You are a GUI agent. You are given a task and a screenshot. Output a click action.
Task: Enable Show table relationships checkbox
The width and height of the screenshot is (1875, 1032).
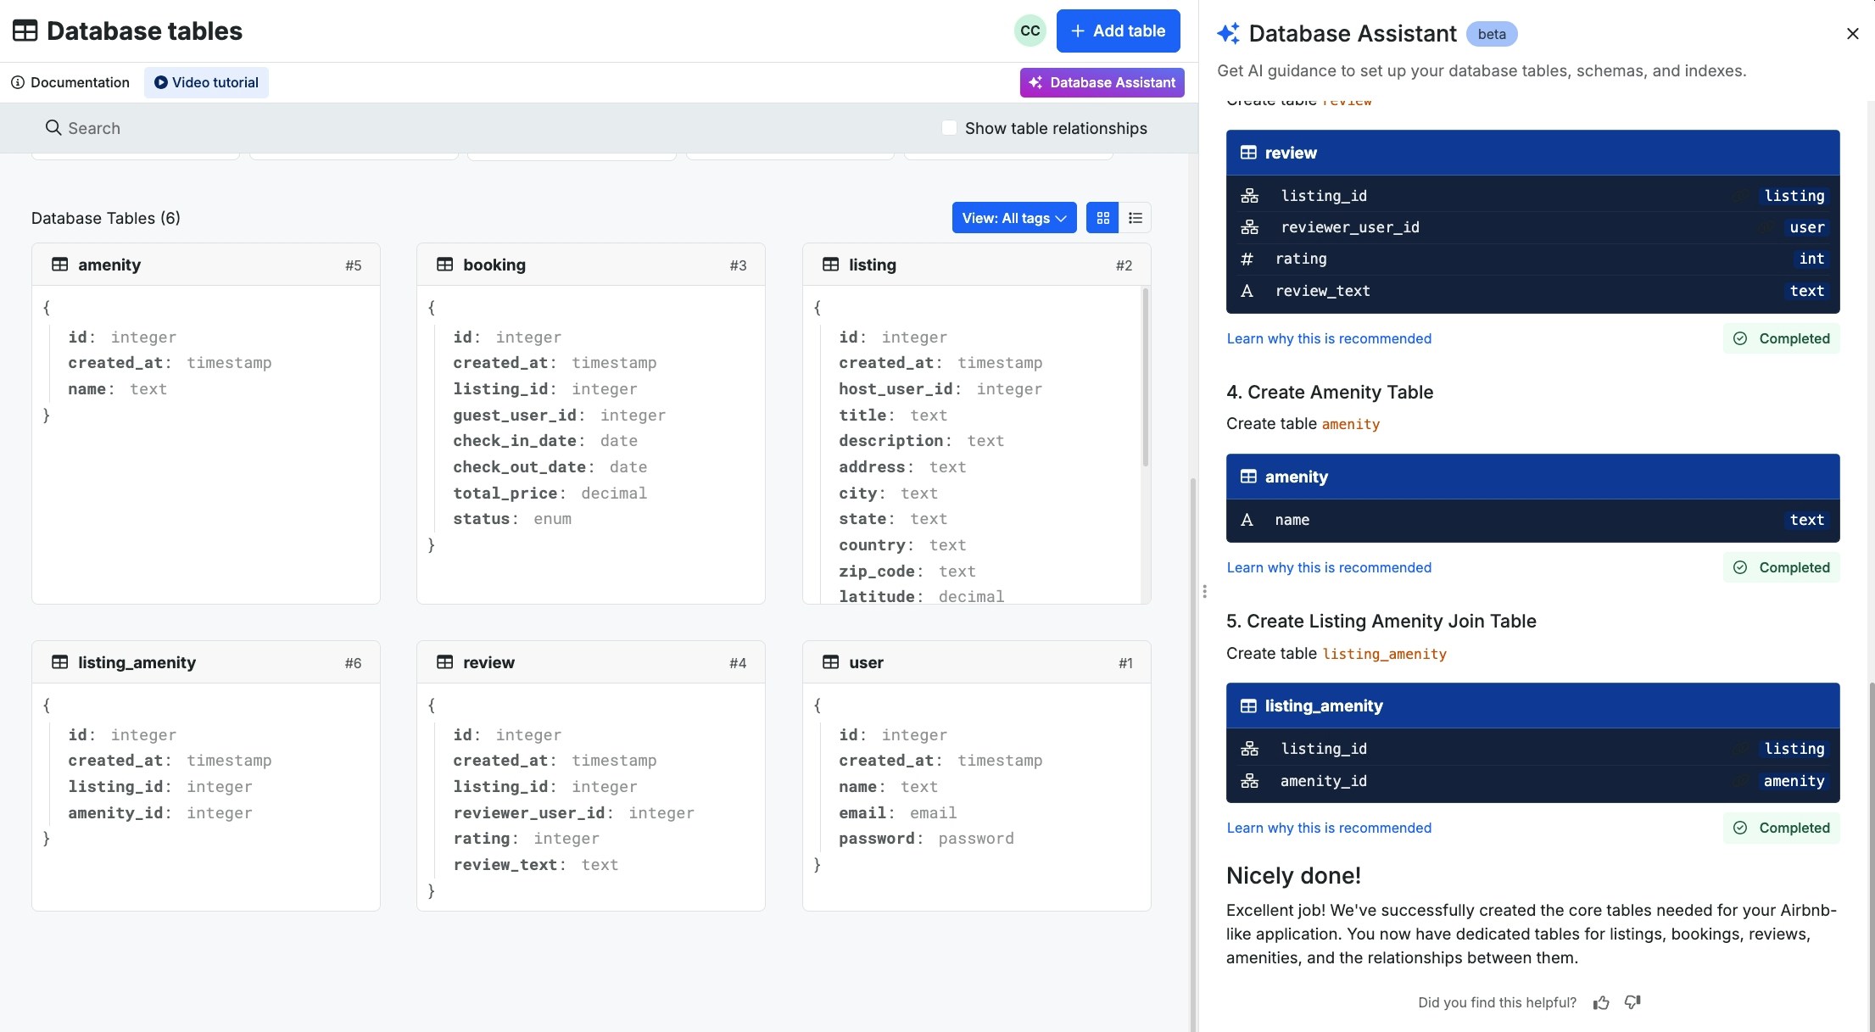[x=950, y=128]
